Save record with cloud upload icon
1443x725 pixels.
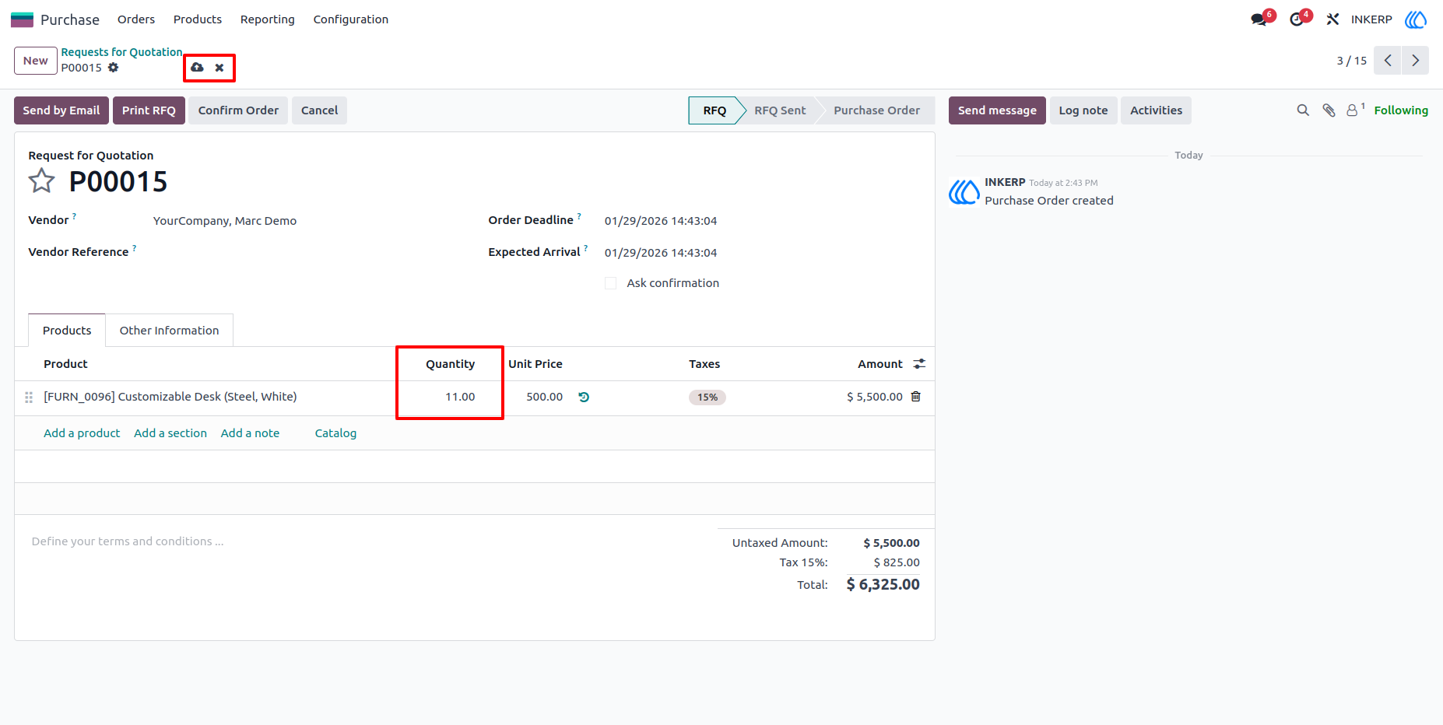[x=197, y=68]
